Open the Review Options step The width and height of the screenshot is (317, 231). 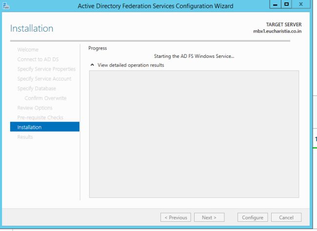click(x=35, y=107)
